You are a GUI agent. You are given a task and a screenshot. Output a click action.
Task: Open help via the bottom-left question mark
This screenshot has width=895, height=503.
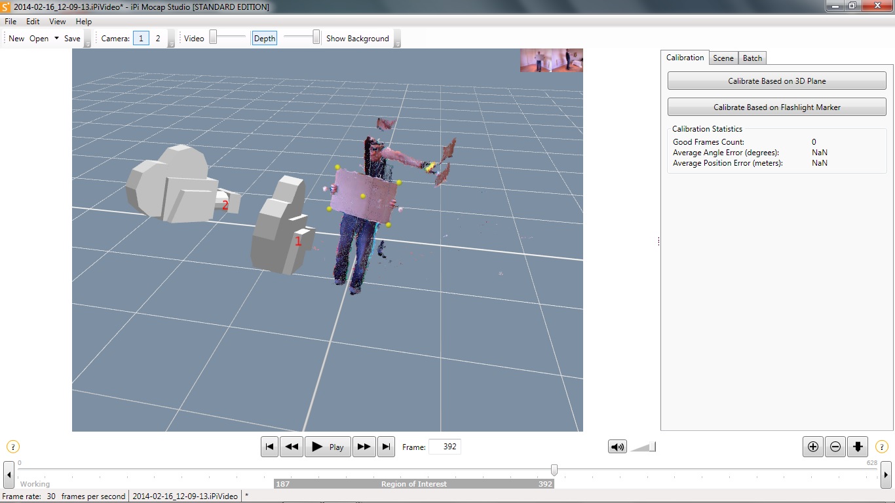coord(13,447)
